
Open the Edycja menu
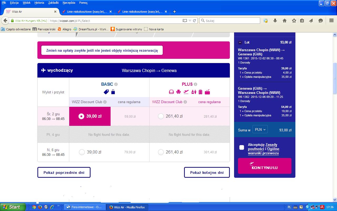tap(14, 3)
